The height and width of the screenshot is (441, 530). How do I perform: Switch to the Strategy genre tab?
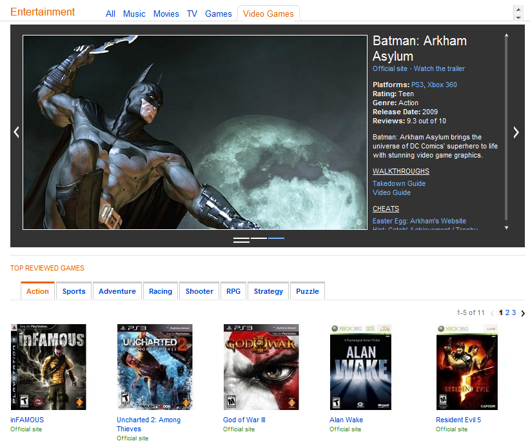[268, 291]
